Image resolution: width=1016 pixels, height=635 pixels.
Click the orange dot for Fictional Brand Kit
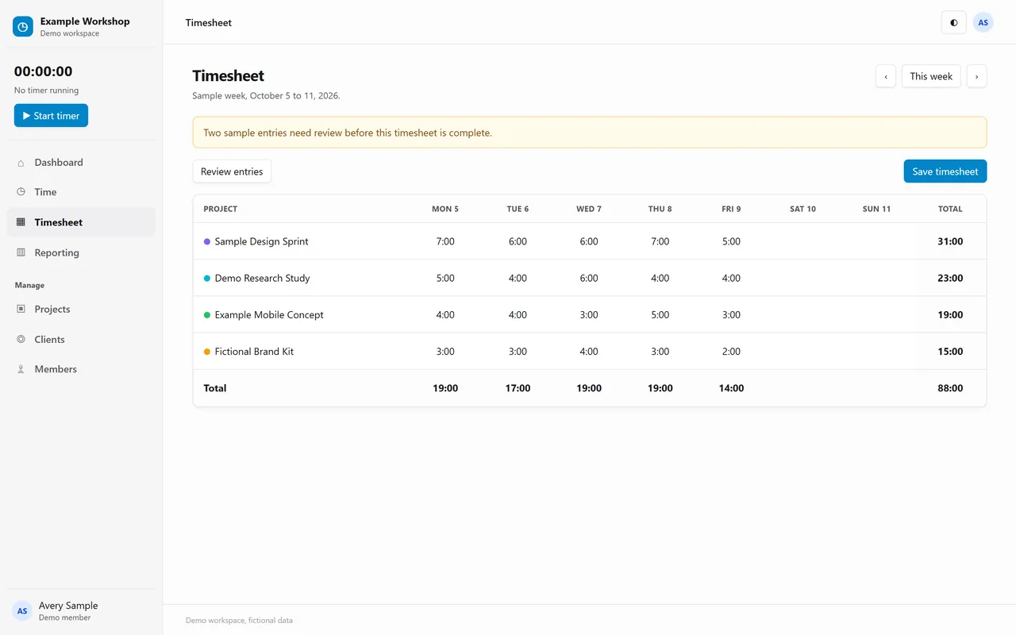point(207,352)
